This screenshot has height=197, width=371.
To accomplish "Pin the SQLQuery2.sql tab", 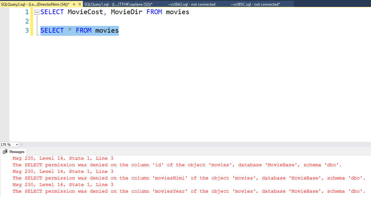I will tap(74, 4).
